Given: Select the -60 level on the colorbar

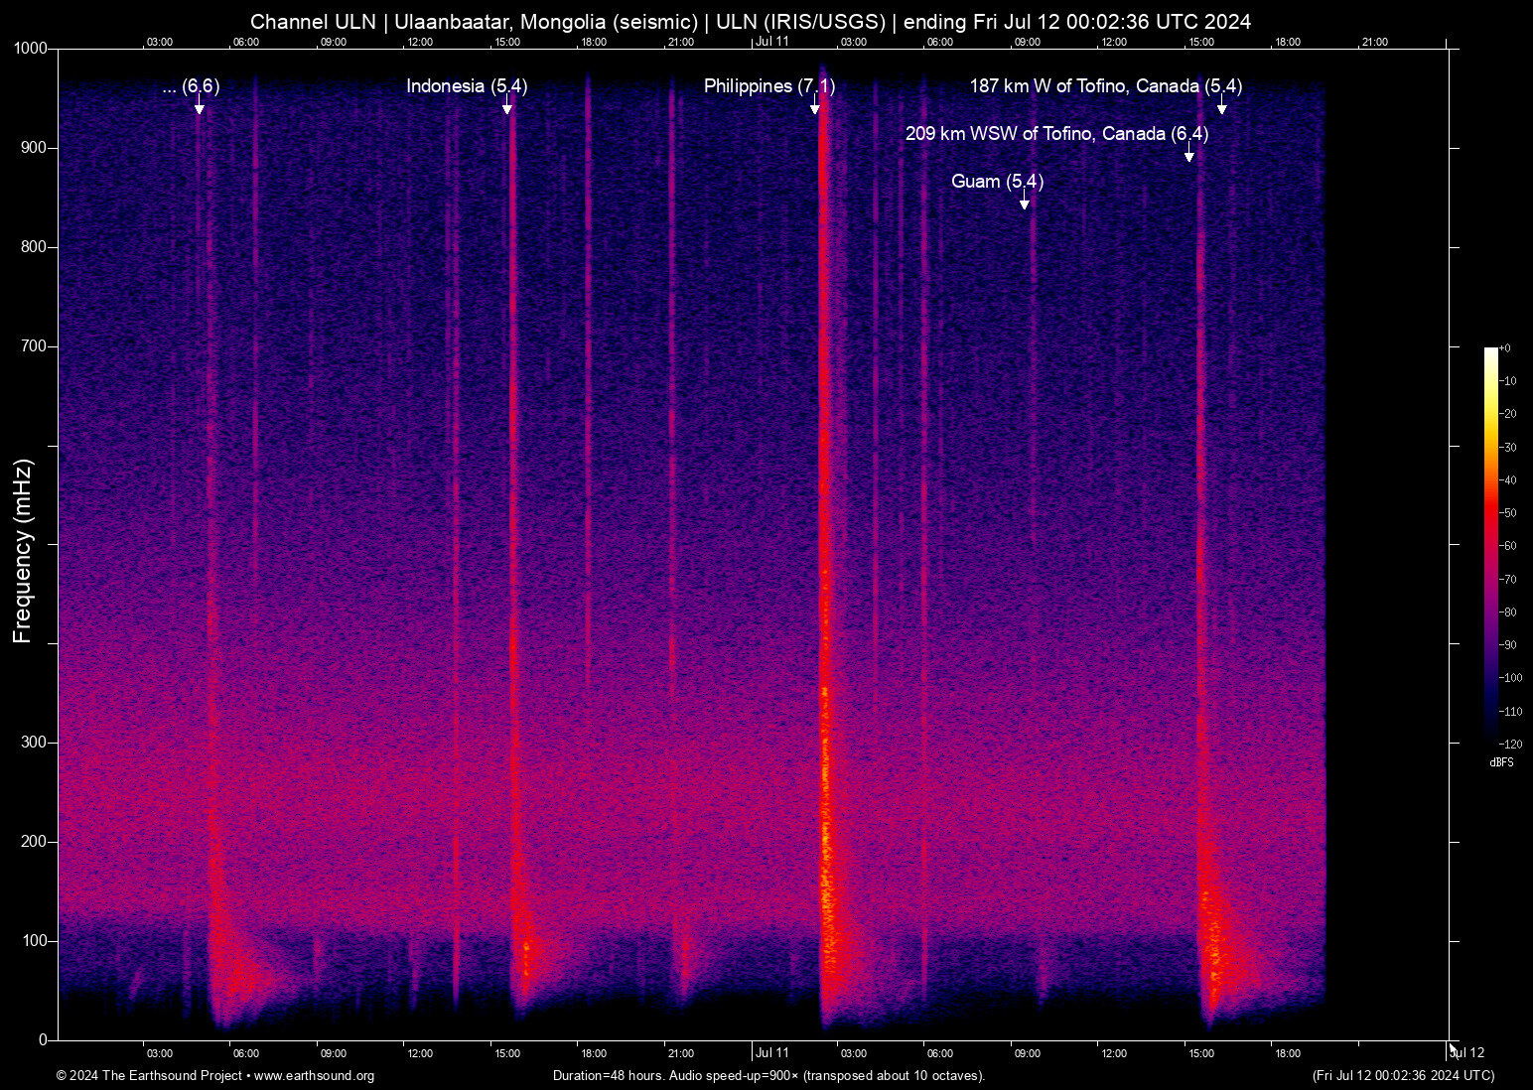Looking at the screenshot, I should 1509,545.
